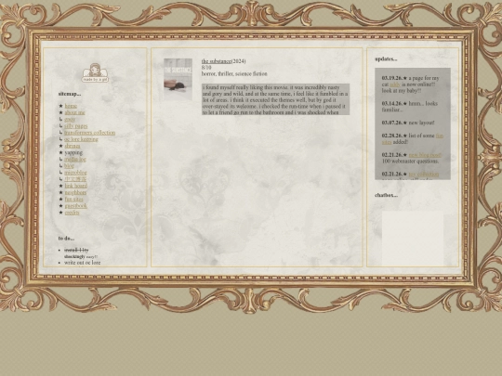The height and width of the screenshot is (376, 502).
Task: Open the 'about me' sitemap link
Action: [75, 112]
